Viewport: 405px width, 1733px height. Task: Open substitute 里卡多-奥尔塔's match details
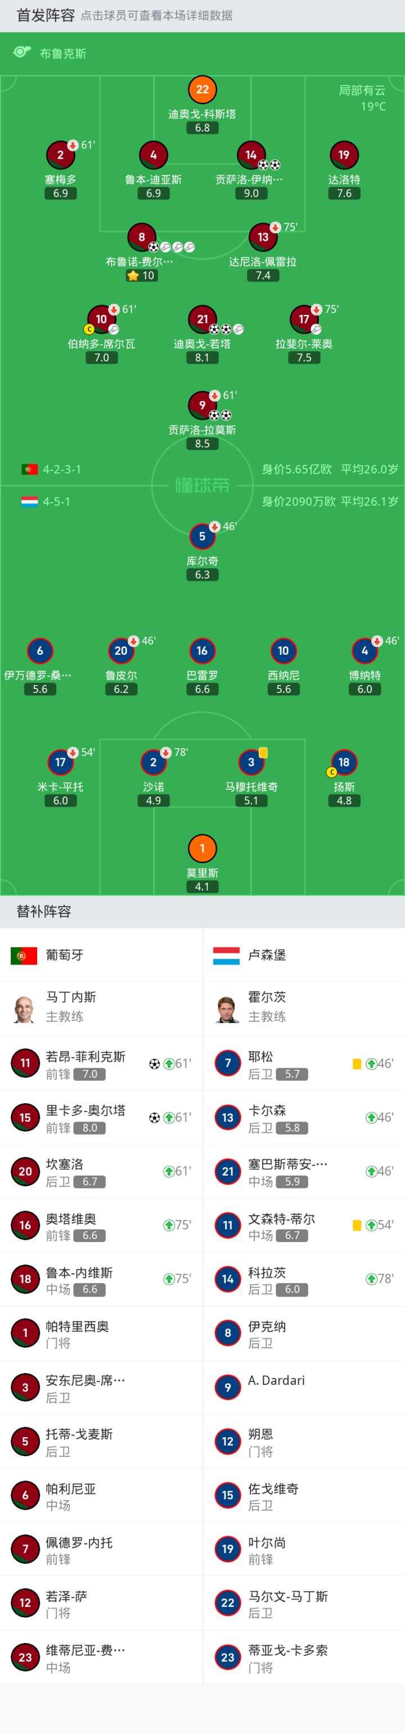(101, 1118)
